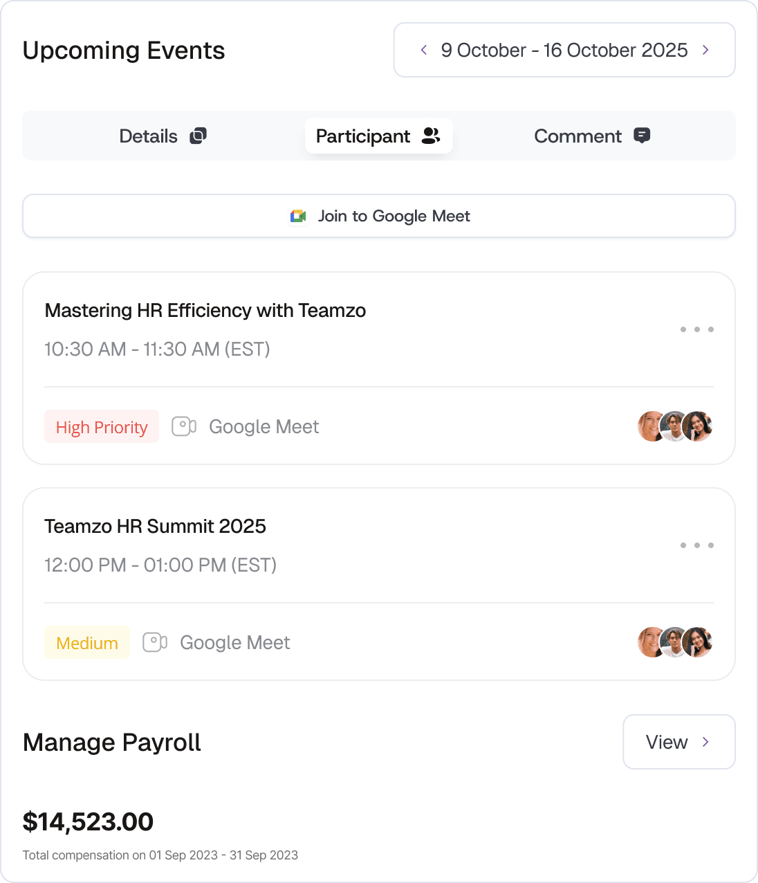The image size is (758, 883).
Task: Click the Medium priority tag
Action: pos(87,643)
